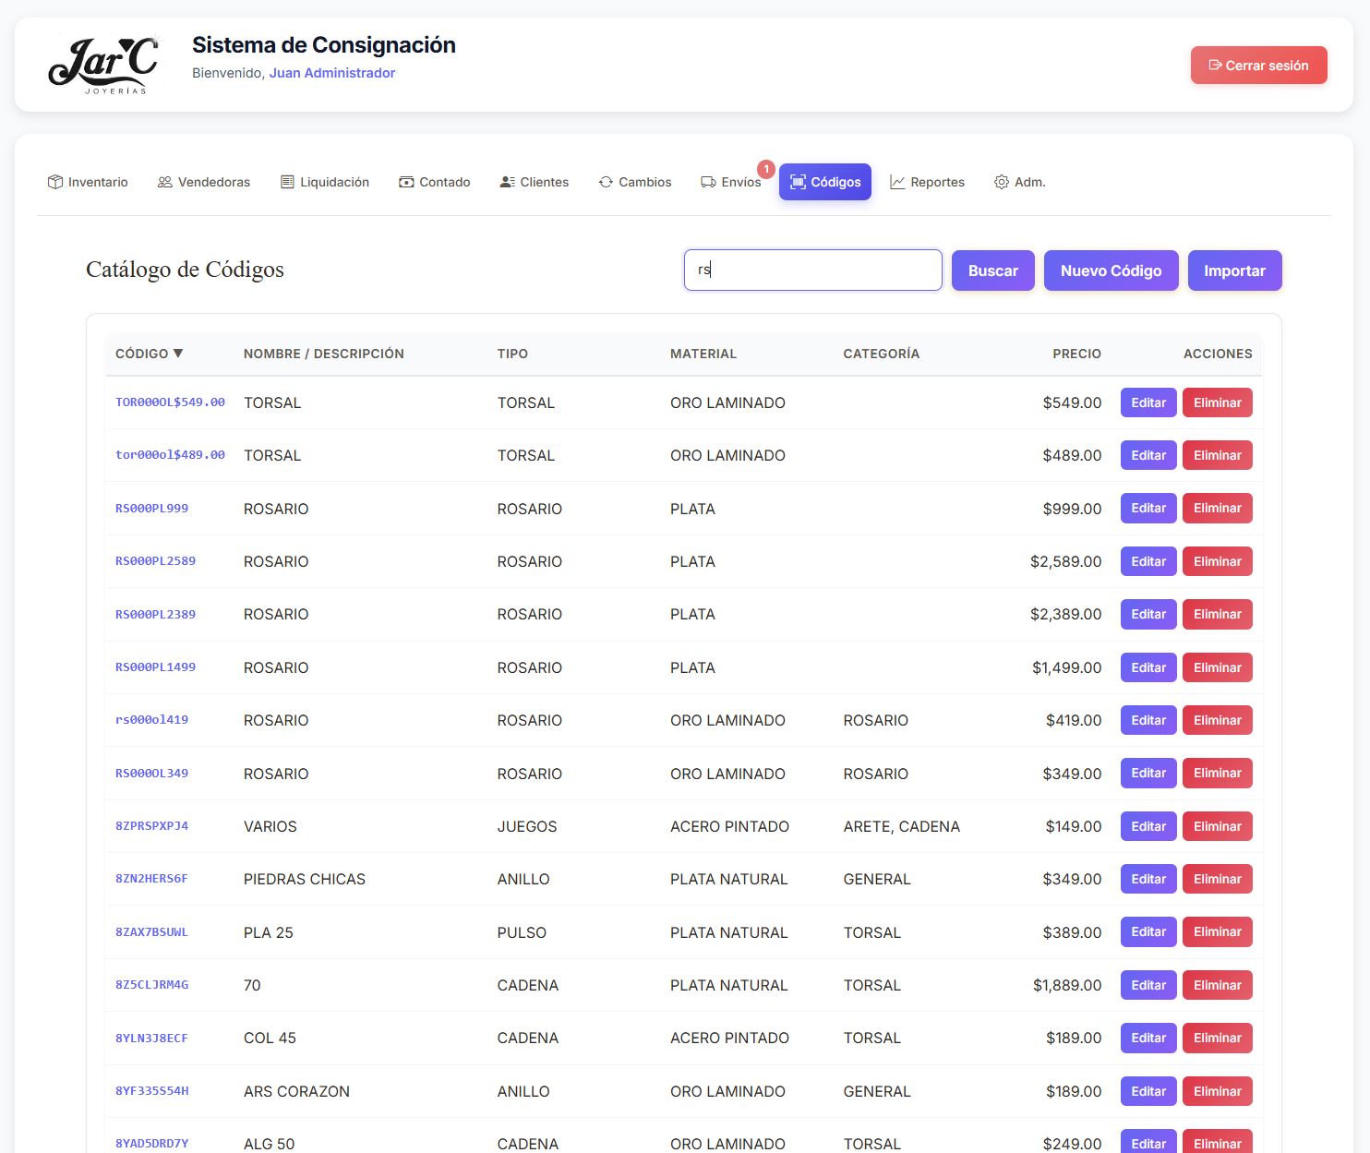1370x1153 pixels.
Task: Click the Inventario box icon
Action: coord(55,182)
